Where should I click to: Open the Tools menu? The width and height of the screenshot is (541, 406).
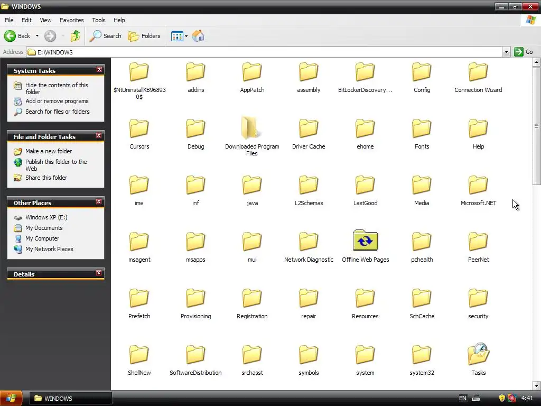98,20
